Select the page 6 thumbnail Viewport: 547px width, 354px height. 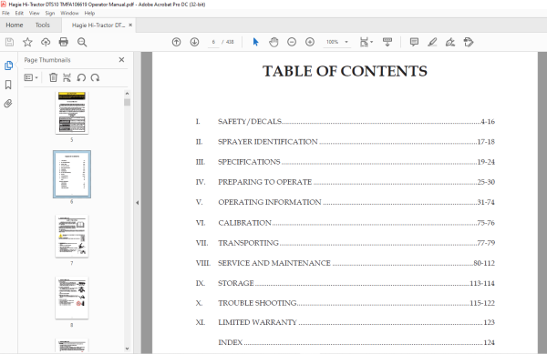point(72,174)
